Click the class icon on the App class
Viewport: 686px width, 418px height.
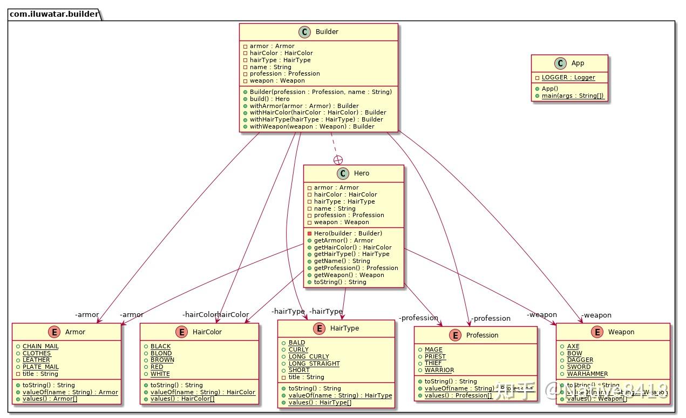tap(562, 63)
